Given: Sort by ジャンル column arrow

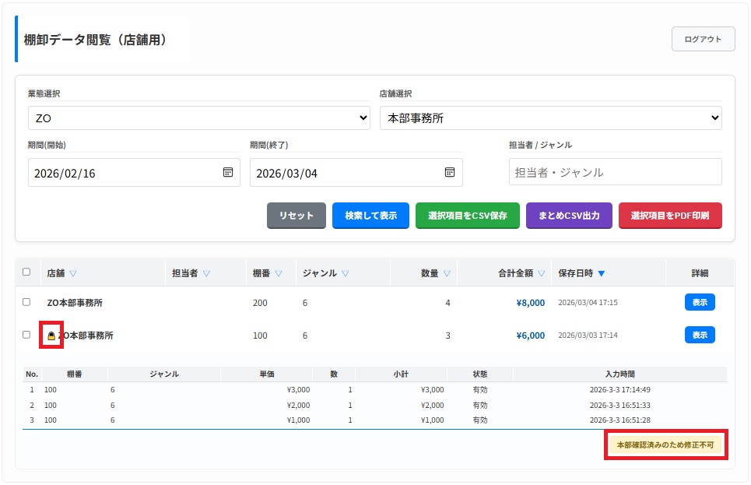Looking at the screenshot, I should tap(345, 273).
